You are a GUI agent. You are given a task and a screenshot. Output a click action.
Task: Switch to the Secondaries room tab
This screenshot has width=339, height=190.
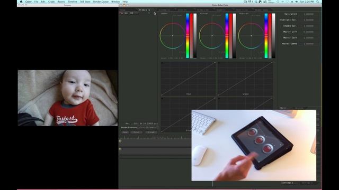coord(164,10)
